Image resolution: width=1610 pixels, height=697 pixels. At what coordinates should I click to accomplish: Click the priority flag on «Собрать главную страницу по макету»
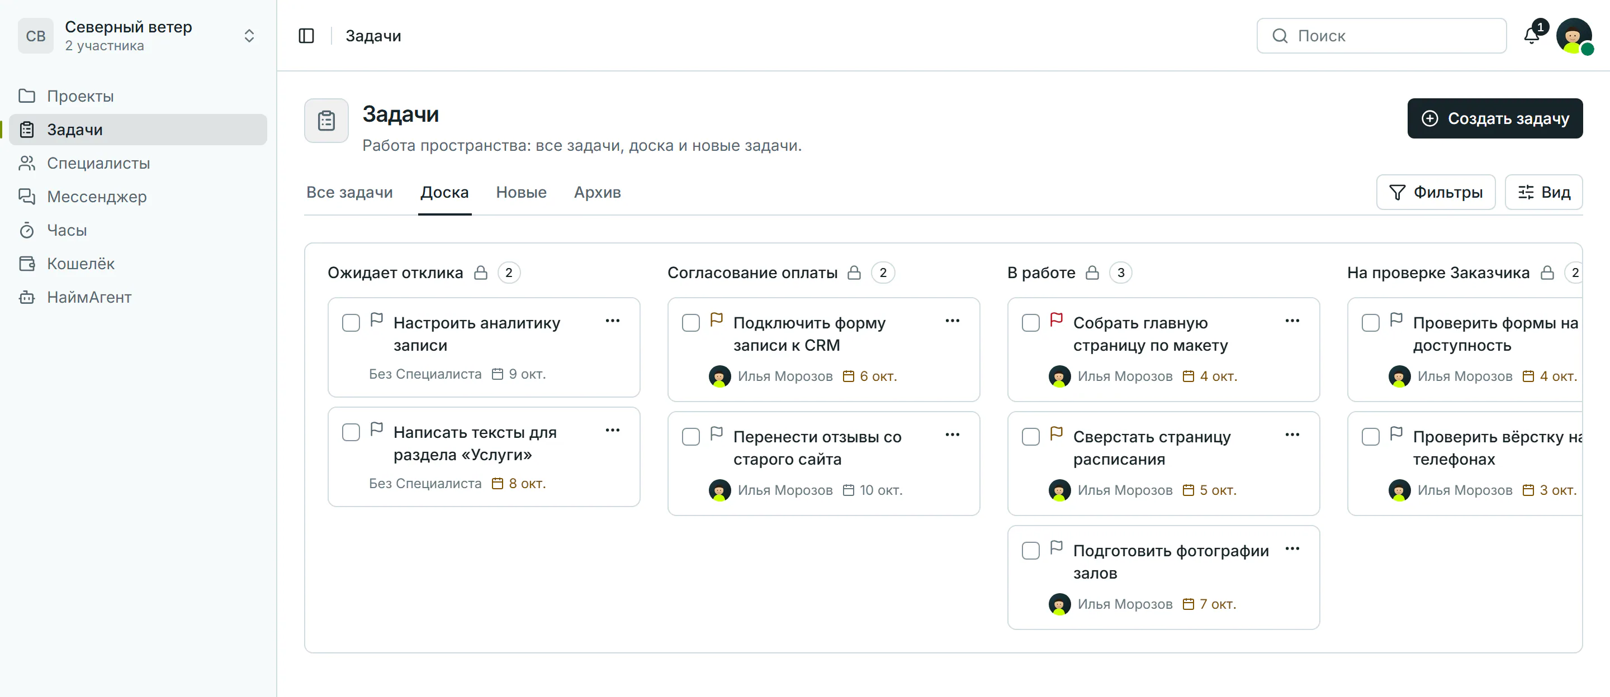tap(1056, 320)
